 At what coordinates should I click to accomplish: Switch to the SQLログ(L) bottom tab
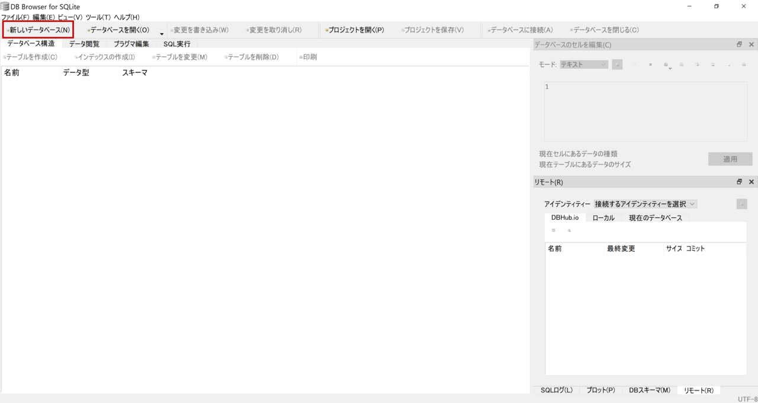click(x=556, y=390)
